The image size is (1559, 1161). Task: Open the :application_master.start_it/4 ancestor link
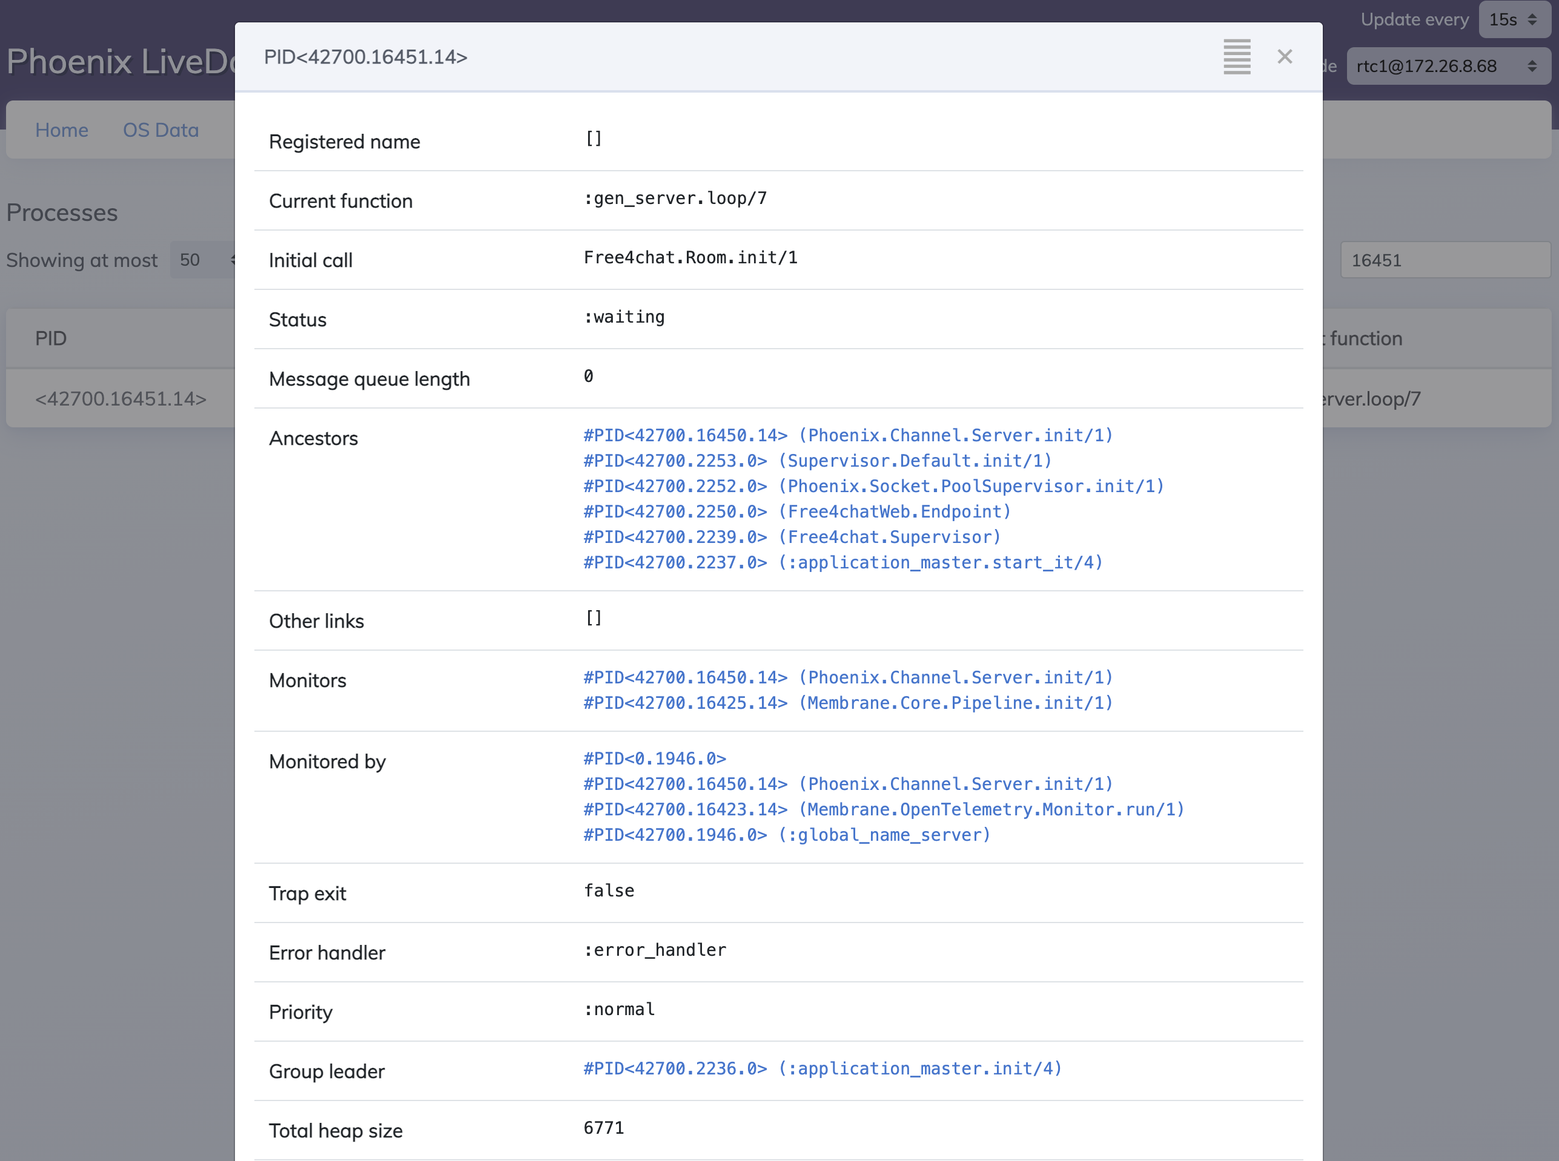(842, 562)
